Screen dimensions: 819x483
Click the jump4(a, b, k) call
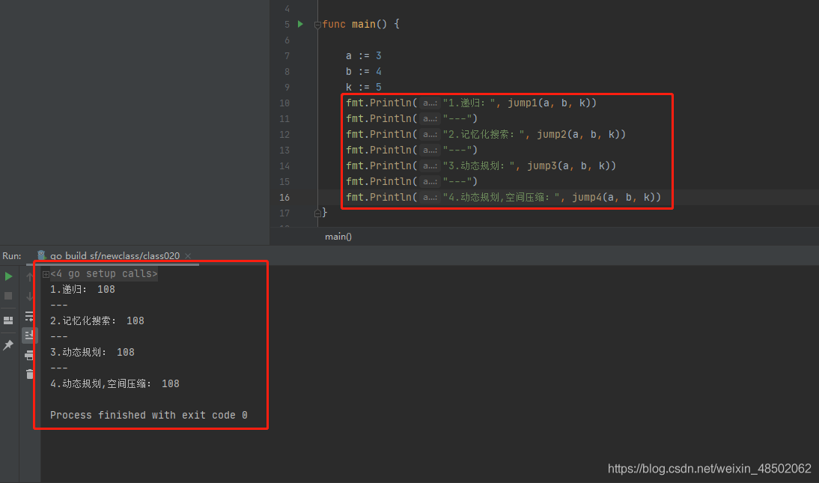614,197
